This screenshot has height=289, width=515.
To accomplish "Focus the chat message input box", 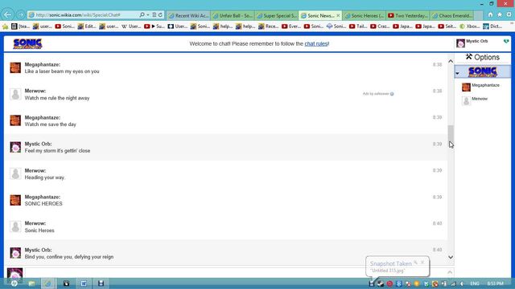I will coord(235,273).
